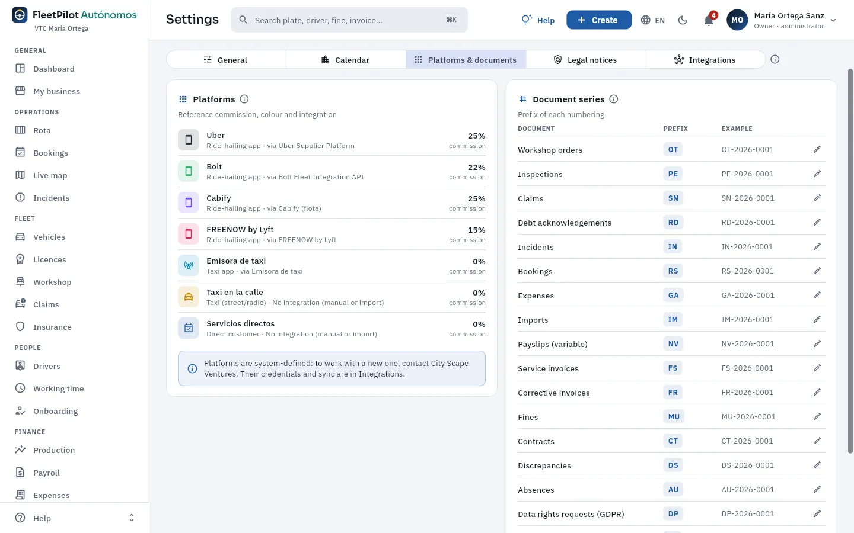The height and width of the screenshot is (533, 854).
Task: Open Licences in sidebar
Action: [74, 259]
